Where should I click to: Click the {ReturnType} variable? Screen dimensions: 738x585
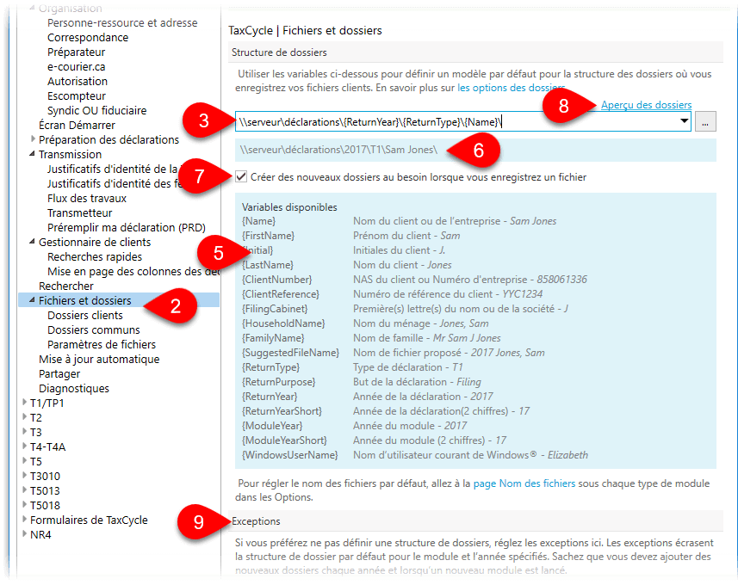pos(270,366)
